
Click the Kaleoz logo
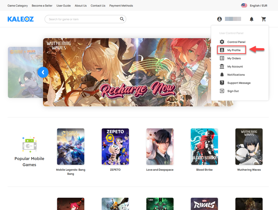pyautogui.click(x=21, y=19)
